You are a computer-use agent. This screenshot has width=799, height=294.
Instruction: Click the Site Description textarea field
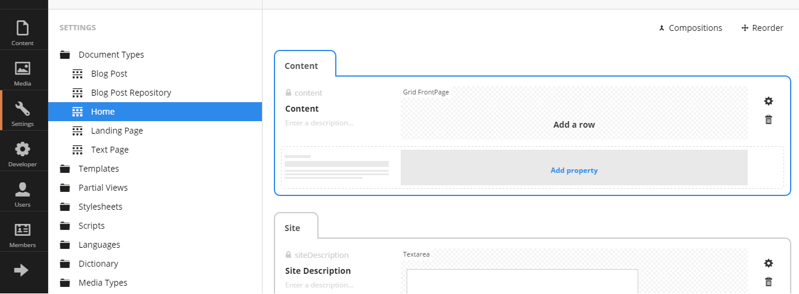(522, 282)
